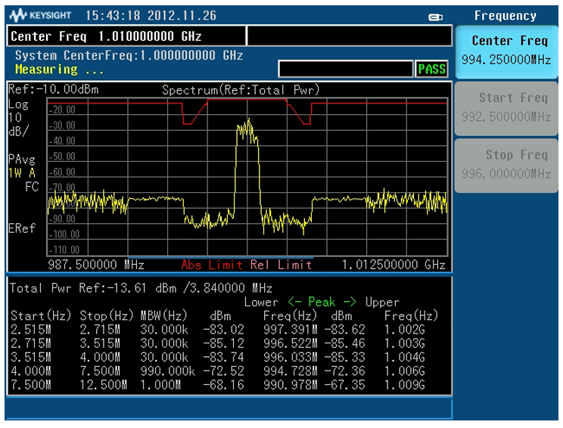Viewport: 563px width, 428px height.
Task: Click the 1.012500000 GHz stop frequency label
Action: coord(393,265)
